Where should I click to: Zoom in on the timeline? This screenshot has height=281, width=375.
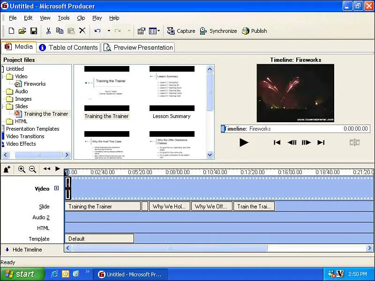click(22, 169)
